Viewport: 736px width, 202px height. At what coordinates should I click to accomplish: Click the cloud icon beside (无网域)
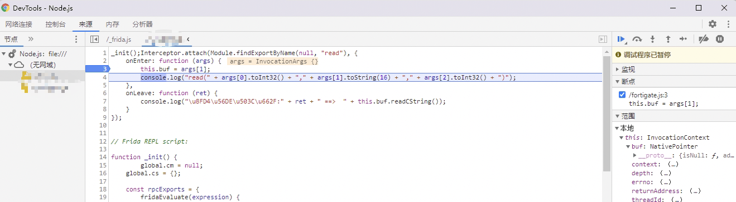pyautogui.click(x=19, y=65)
